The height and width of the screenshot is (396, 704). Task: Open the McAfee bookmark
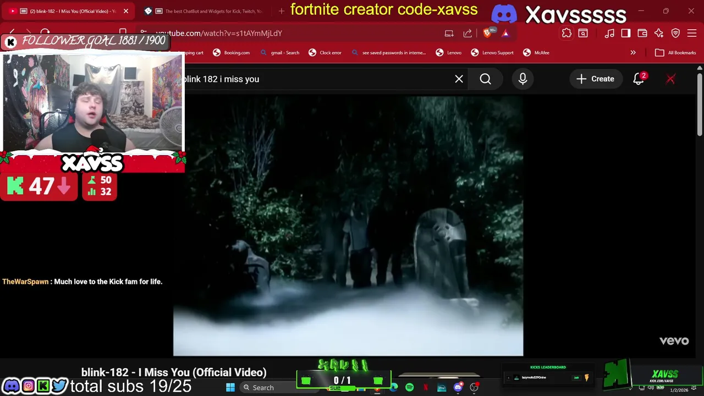pyautogui.click(x=536, y=53)
